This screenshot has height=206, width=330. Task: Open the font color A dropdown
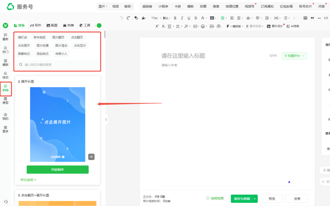click(x=204, y=18)
